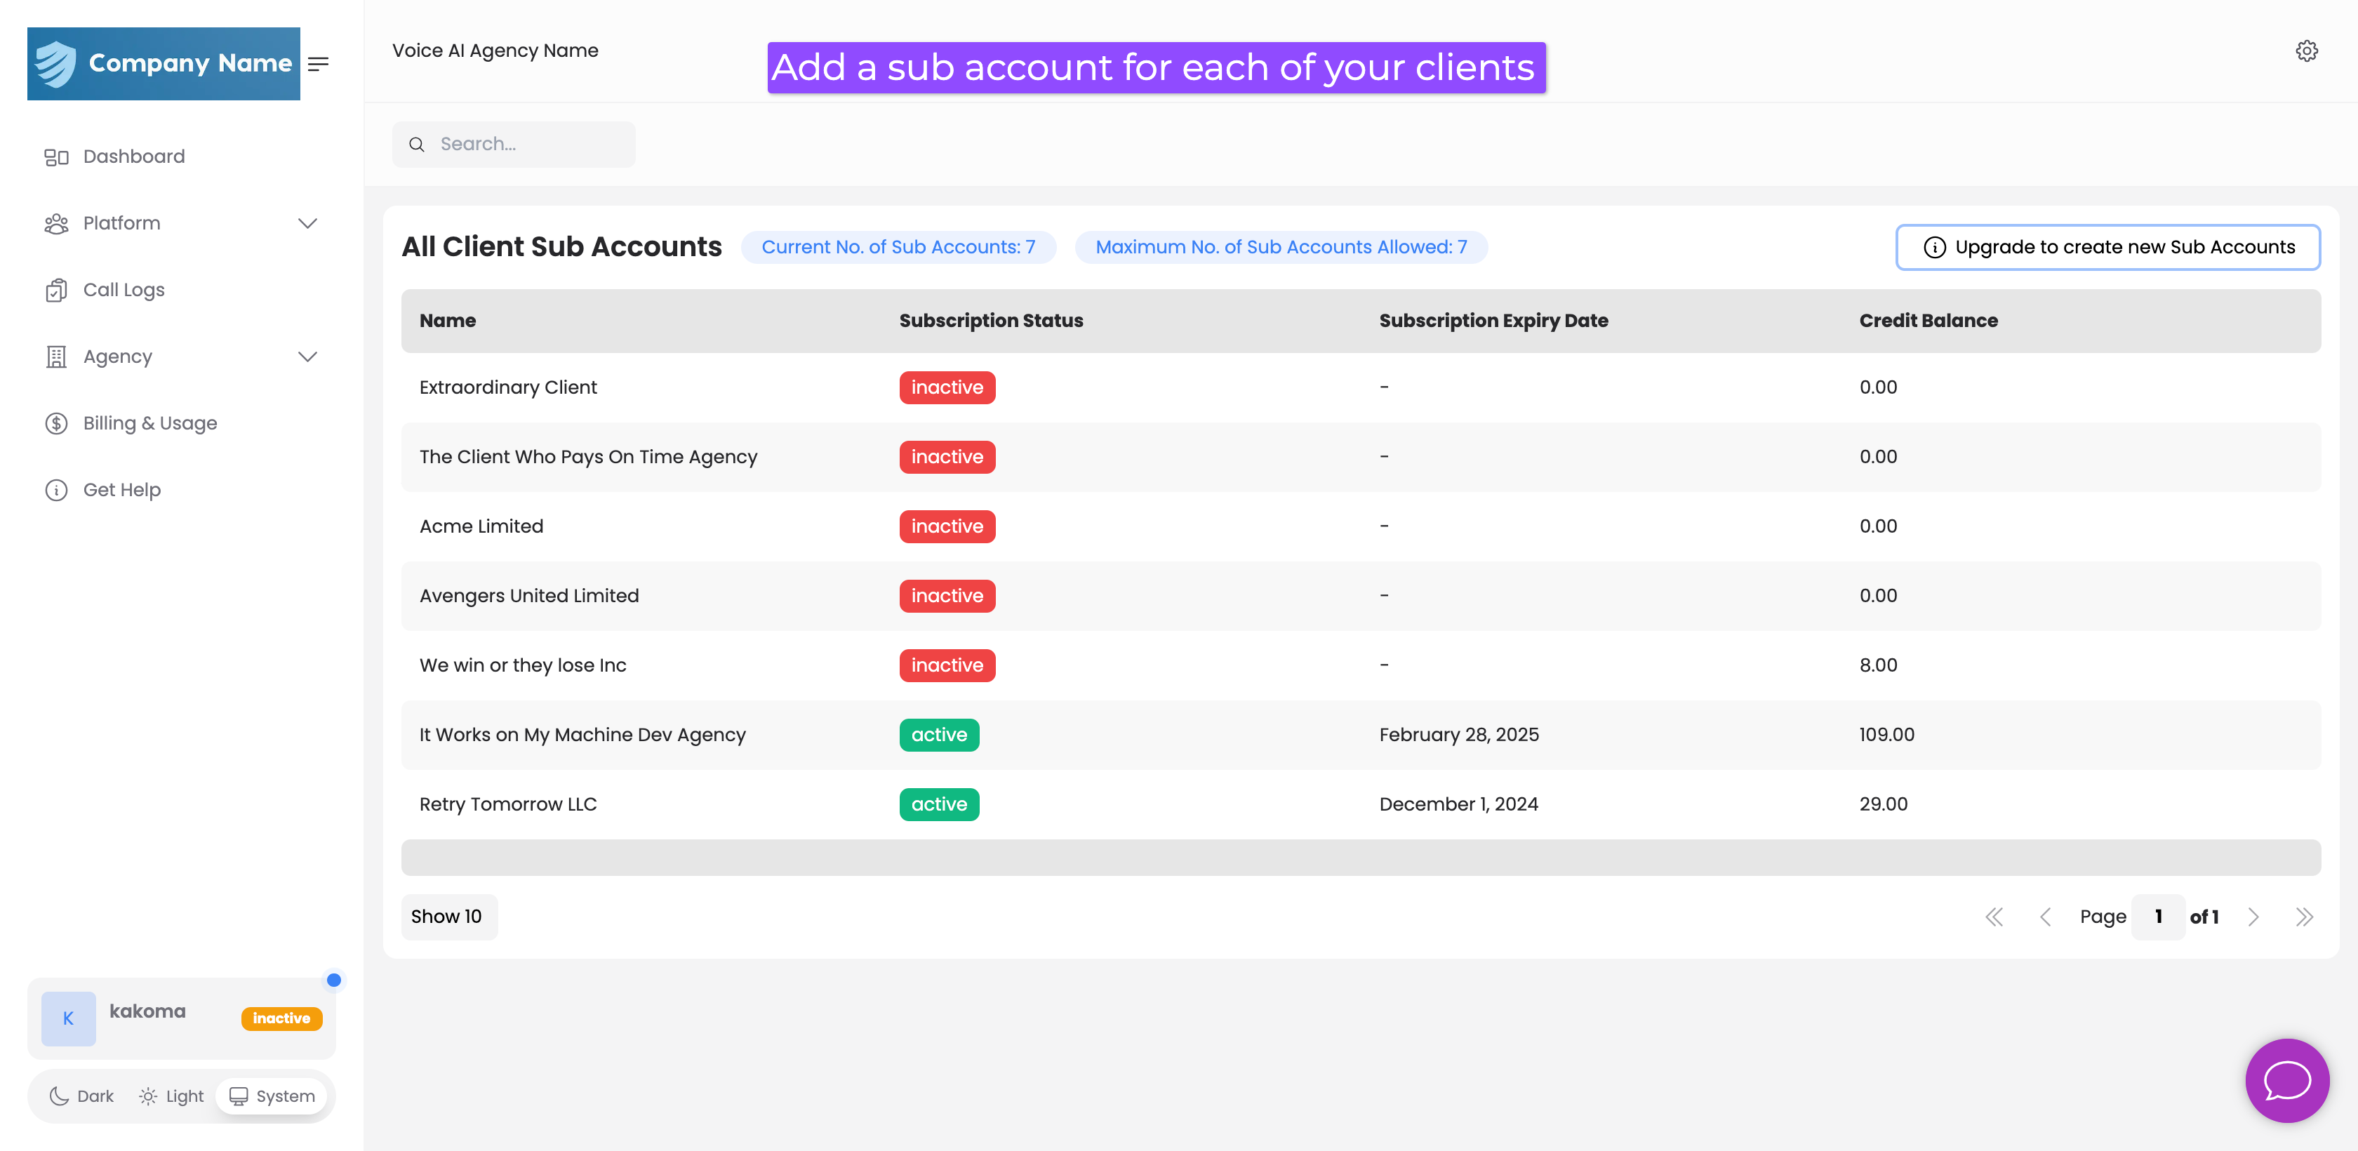2358x1151 pixels.
Task: Click the Company Name logo
Action: pos(164,64)
